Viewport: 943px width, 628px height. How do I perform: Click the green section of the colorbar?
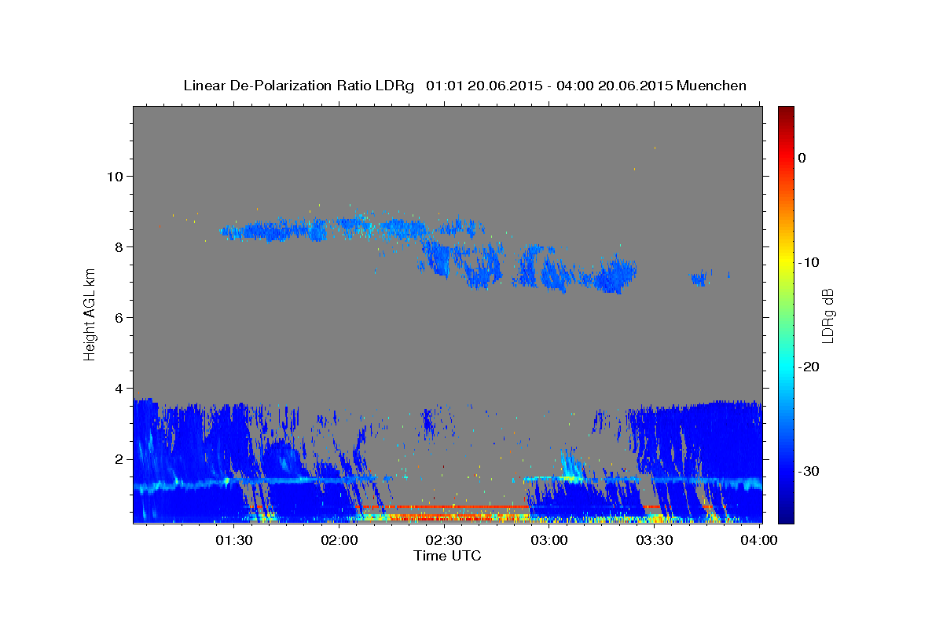786,314
